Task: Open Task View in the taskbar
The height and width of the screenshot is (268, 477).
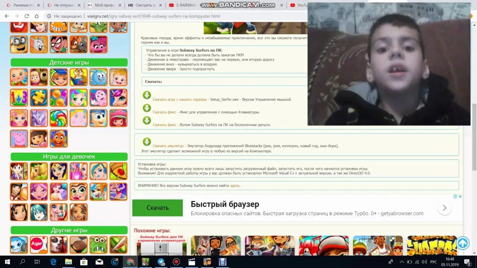Action: [37, 262]
